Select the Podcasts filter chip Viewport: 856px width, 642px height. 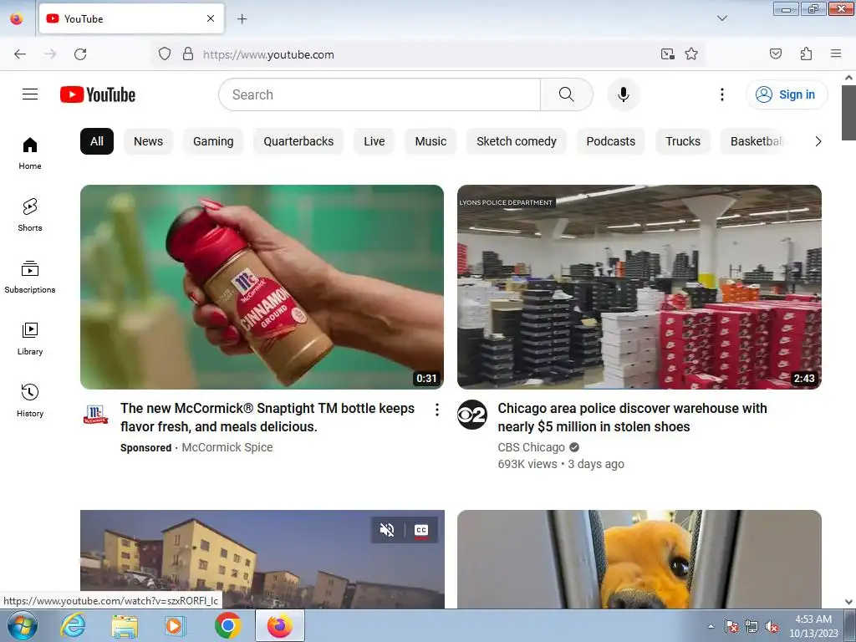click(x=611, y=141)
